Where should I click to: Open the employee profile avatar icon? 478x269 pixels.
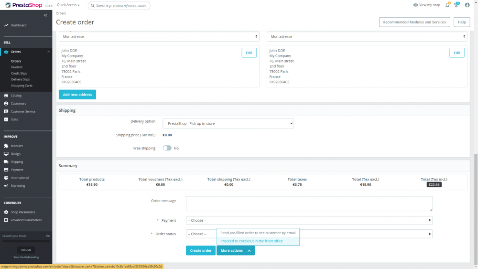click(467, 5)
